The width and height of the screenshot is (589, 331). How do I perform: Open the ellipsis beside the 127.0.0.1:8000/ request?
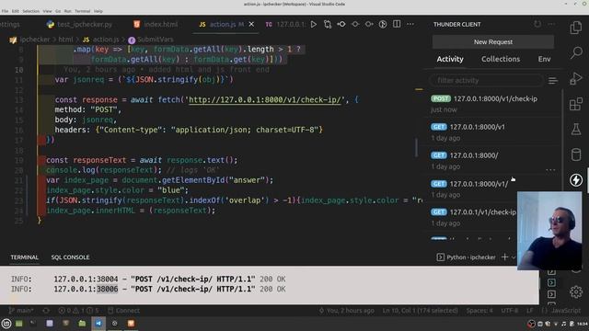(550, 170)
